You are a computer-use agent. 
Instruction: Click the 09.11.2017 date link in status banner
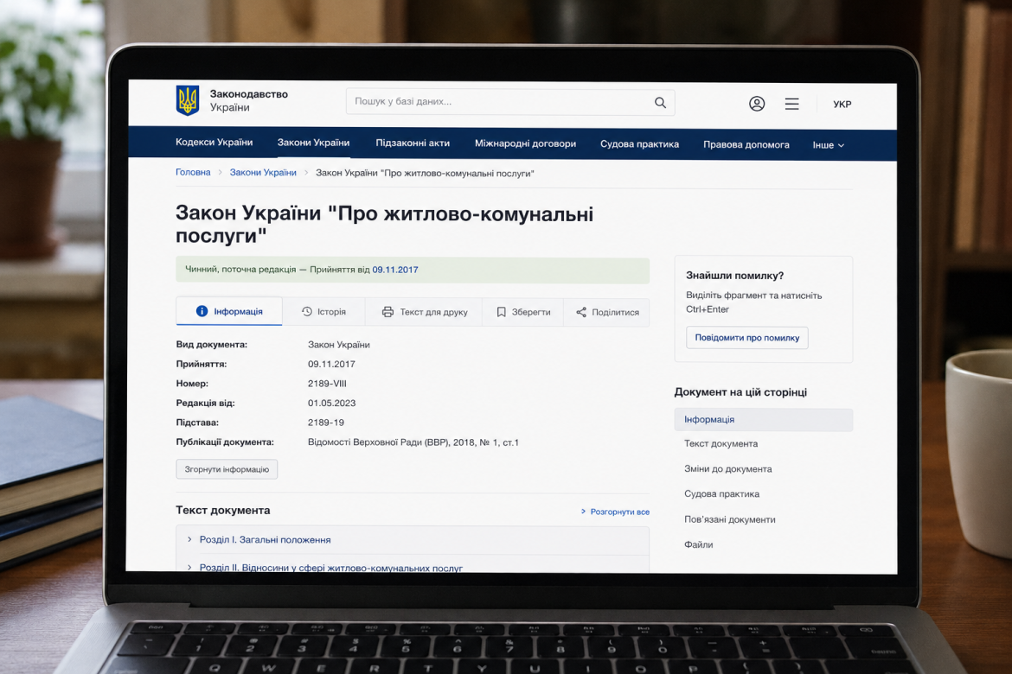(x=395, y=270)
